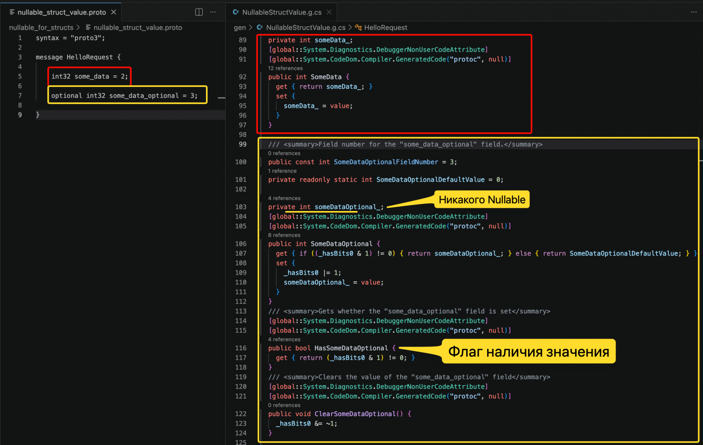The width and height of the screenshot is (703, 445).
Task: Close the NullableStructValue.g.cs tab
Action: point(329,12)
